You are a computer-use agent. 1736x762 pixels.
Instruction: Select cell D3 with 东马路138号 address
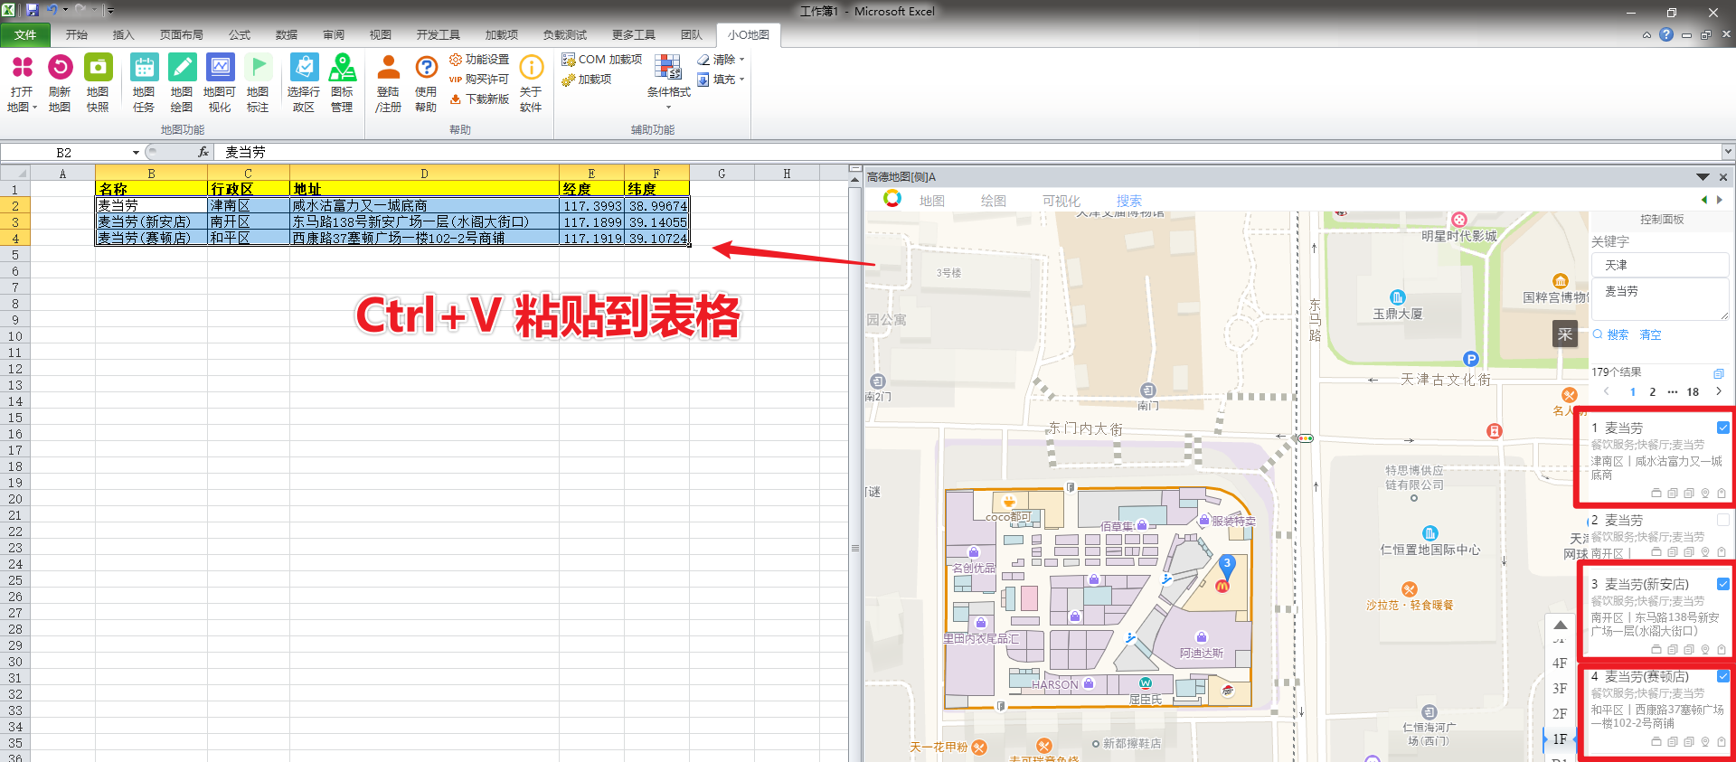click(x=424, y=221)
